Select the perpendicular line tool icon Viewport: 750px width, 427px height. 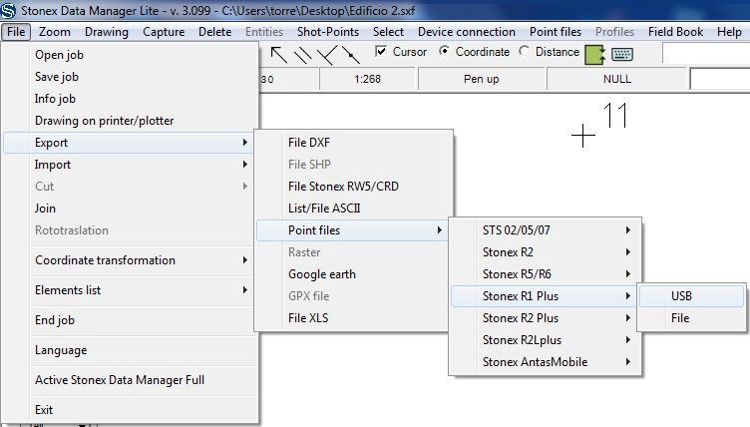tap(327, 55)
